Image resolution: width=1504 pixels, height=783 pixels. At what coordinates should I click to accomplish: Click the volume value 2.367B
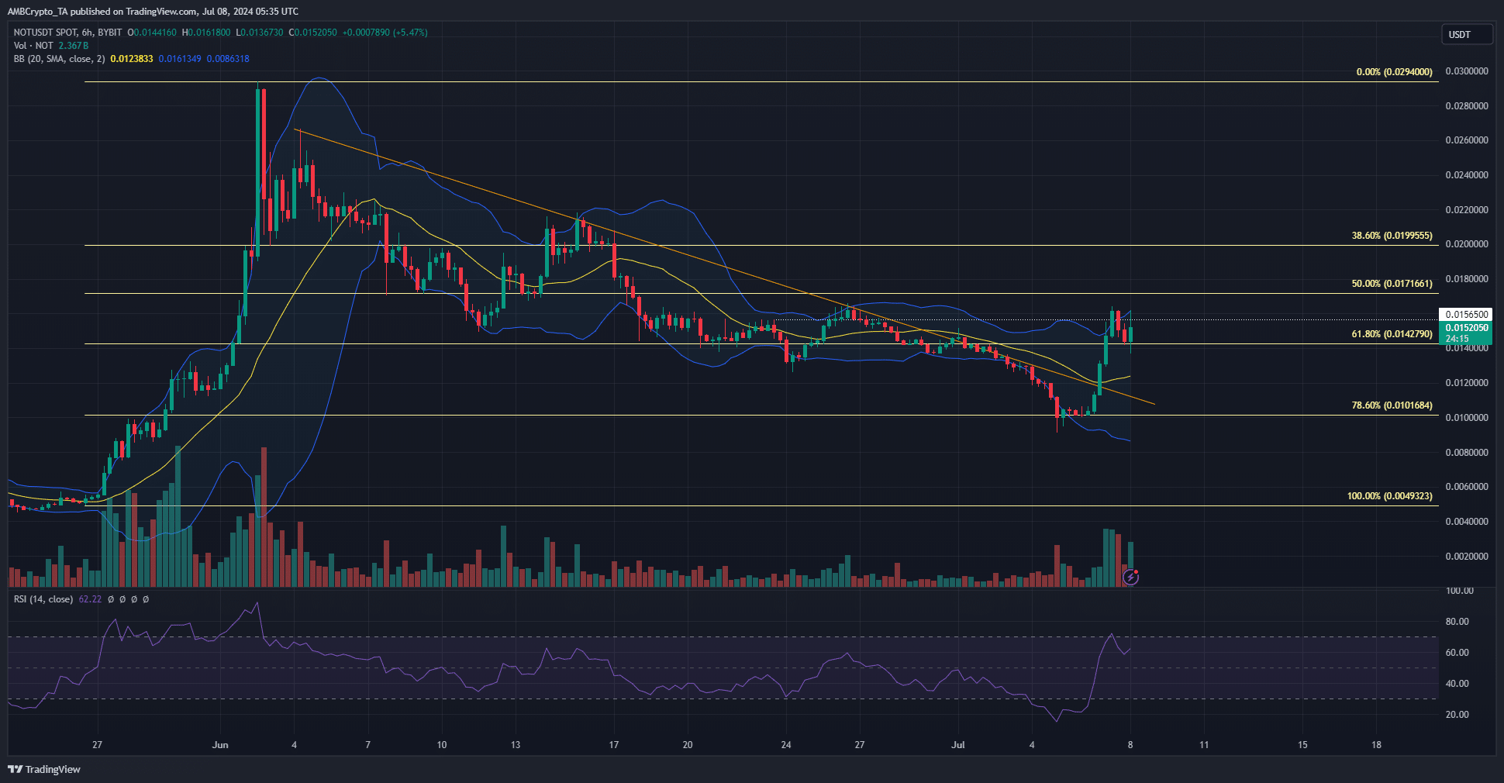74,46
